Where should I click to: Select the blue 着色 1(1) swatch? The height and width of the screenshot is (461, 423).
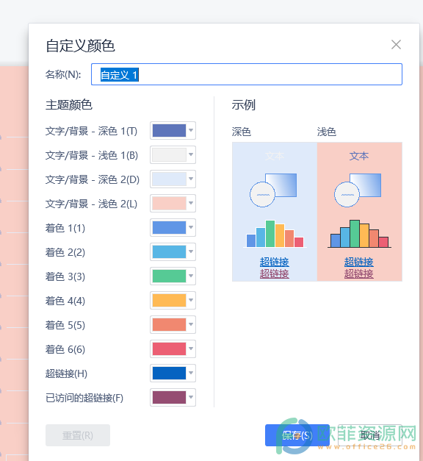tap(169, 228)
